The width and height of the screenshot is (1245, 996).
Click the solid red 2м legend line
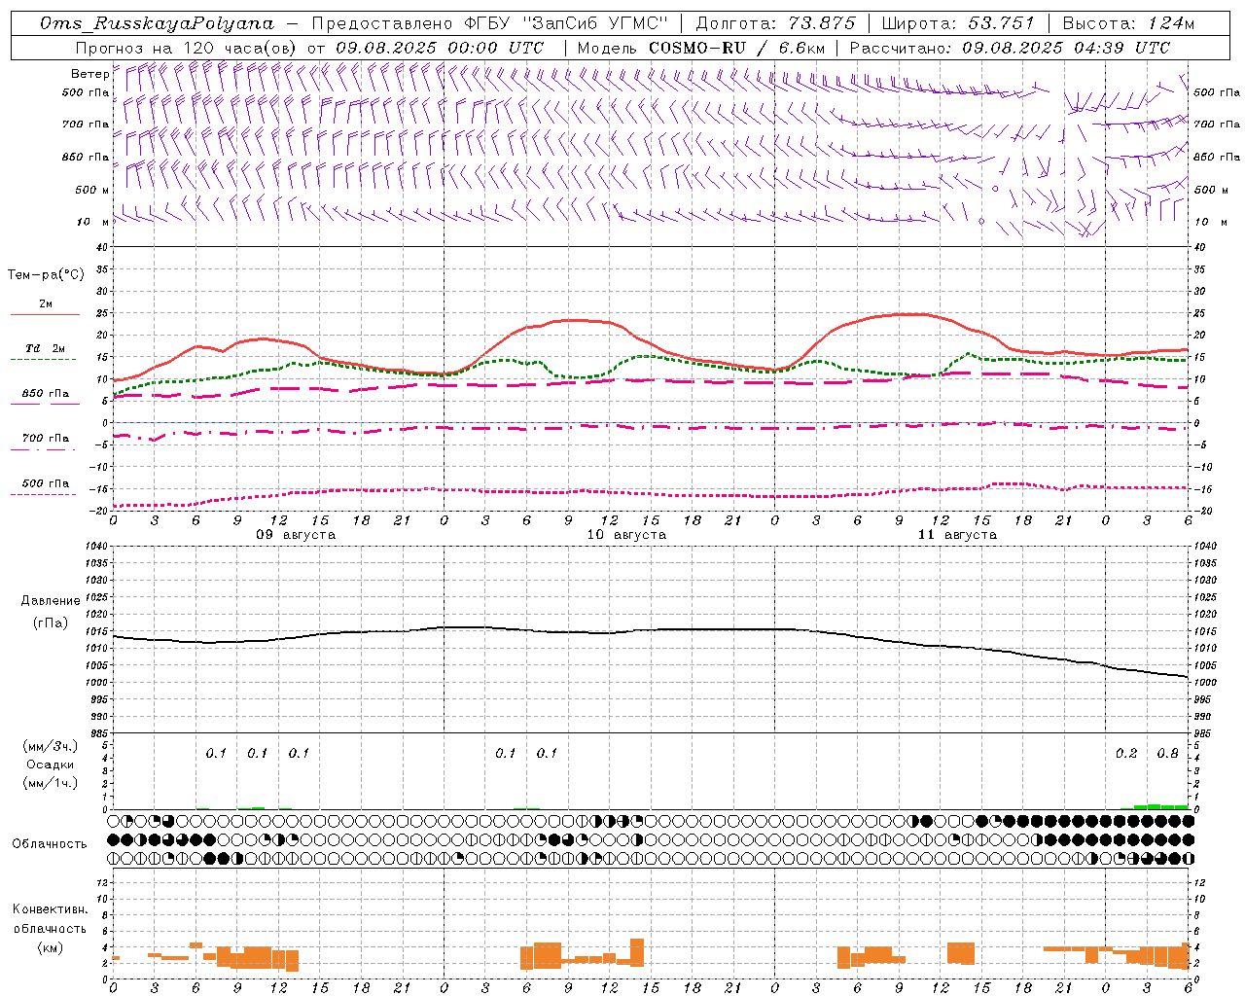[x=45, y=314]
